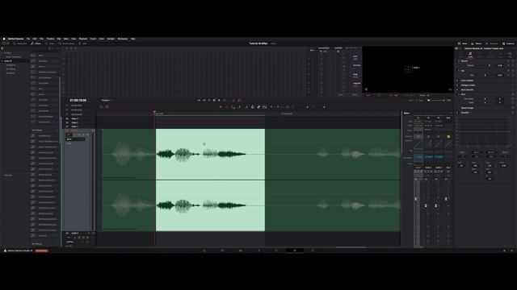Collapse the effects sidebar icon

coord(2,48)
